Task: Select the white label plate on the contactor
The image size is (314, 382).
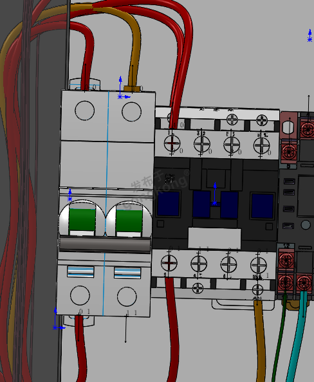Action: (x=214, y=239)
